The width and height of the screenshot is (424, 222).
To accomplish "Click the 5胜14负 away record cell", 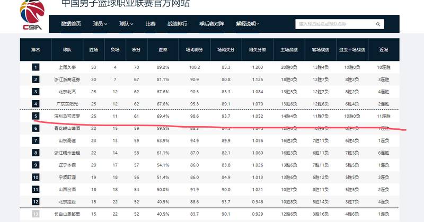I will (321, 202).
